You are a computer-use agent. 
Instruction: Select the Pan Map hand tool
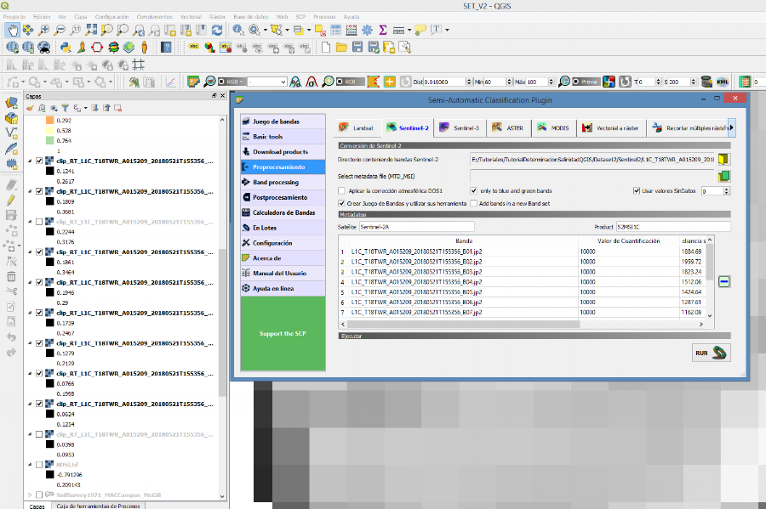(12, 31)
